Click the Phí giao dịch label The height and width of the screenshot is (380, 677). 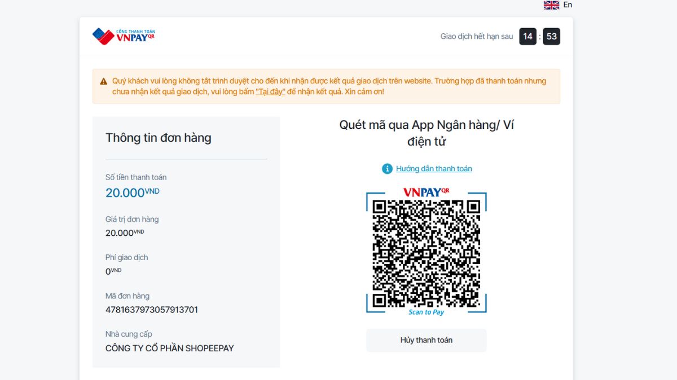[126, 257]
